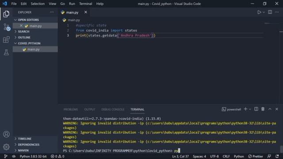Open the Help menu

coord(99,4)
